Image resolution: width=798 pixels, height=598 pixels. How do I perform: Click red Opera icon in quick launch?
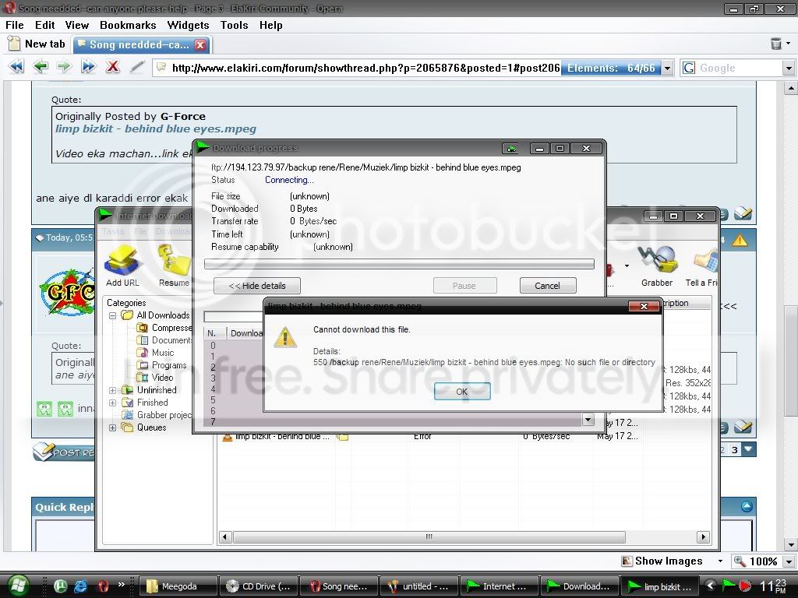coord(104,586)
